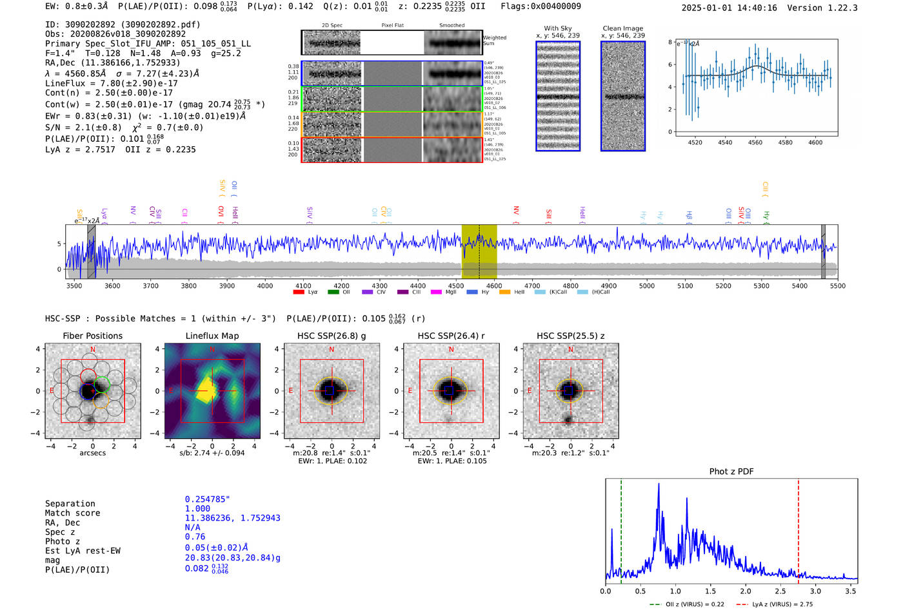Click the 'LyA z (VIRUS) = 2.75' legend entry

(775, 604)
